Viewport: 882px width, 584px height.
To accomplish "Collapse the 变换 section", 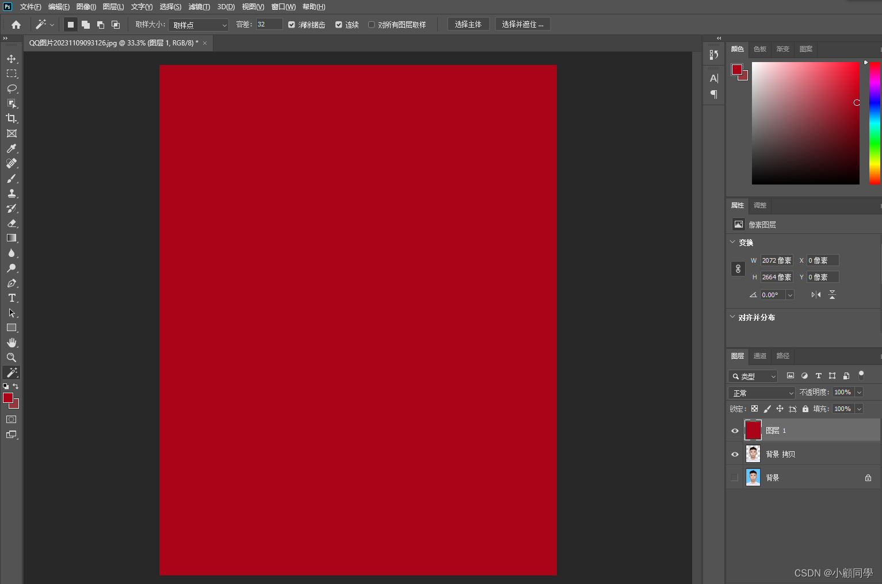I will [x=732, y=242].
